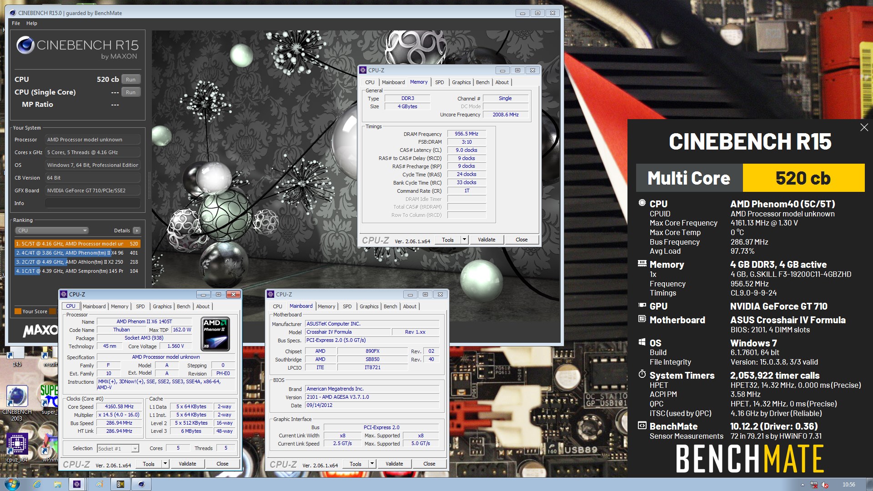Image resolution: width=873 pixels, height=491 pixels.
Task: Open Memory tab in Mainboard CPU-Z window
Action: point(326,306)
